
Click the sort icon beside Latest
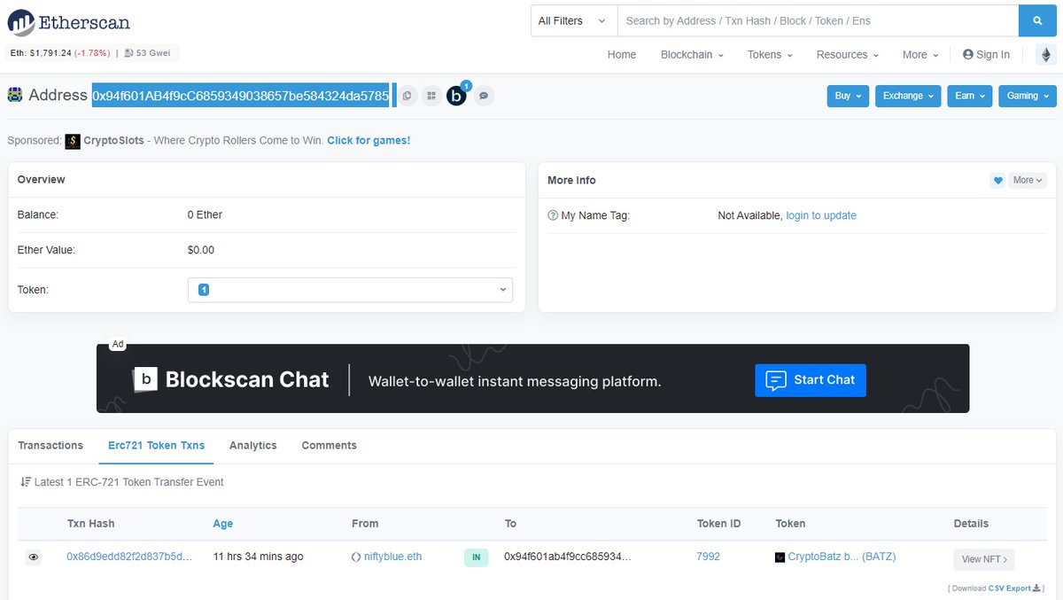25,482
